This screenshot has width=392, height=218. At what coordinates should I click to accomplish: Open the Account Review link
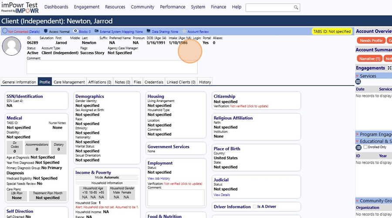tap(198, 32)
